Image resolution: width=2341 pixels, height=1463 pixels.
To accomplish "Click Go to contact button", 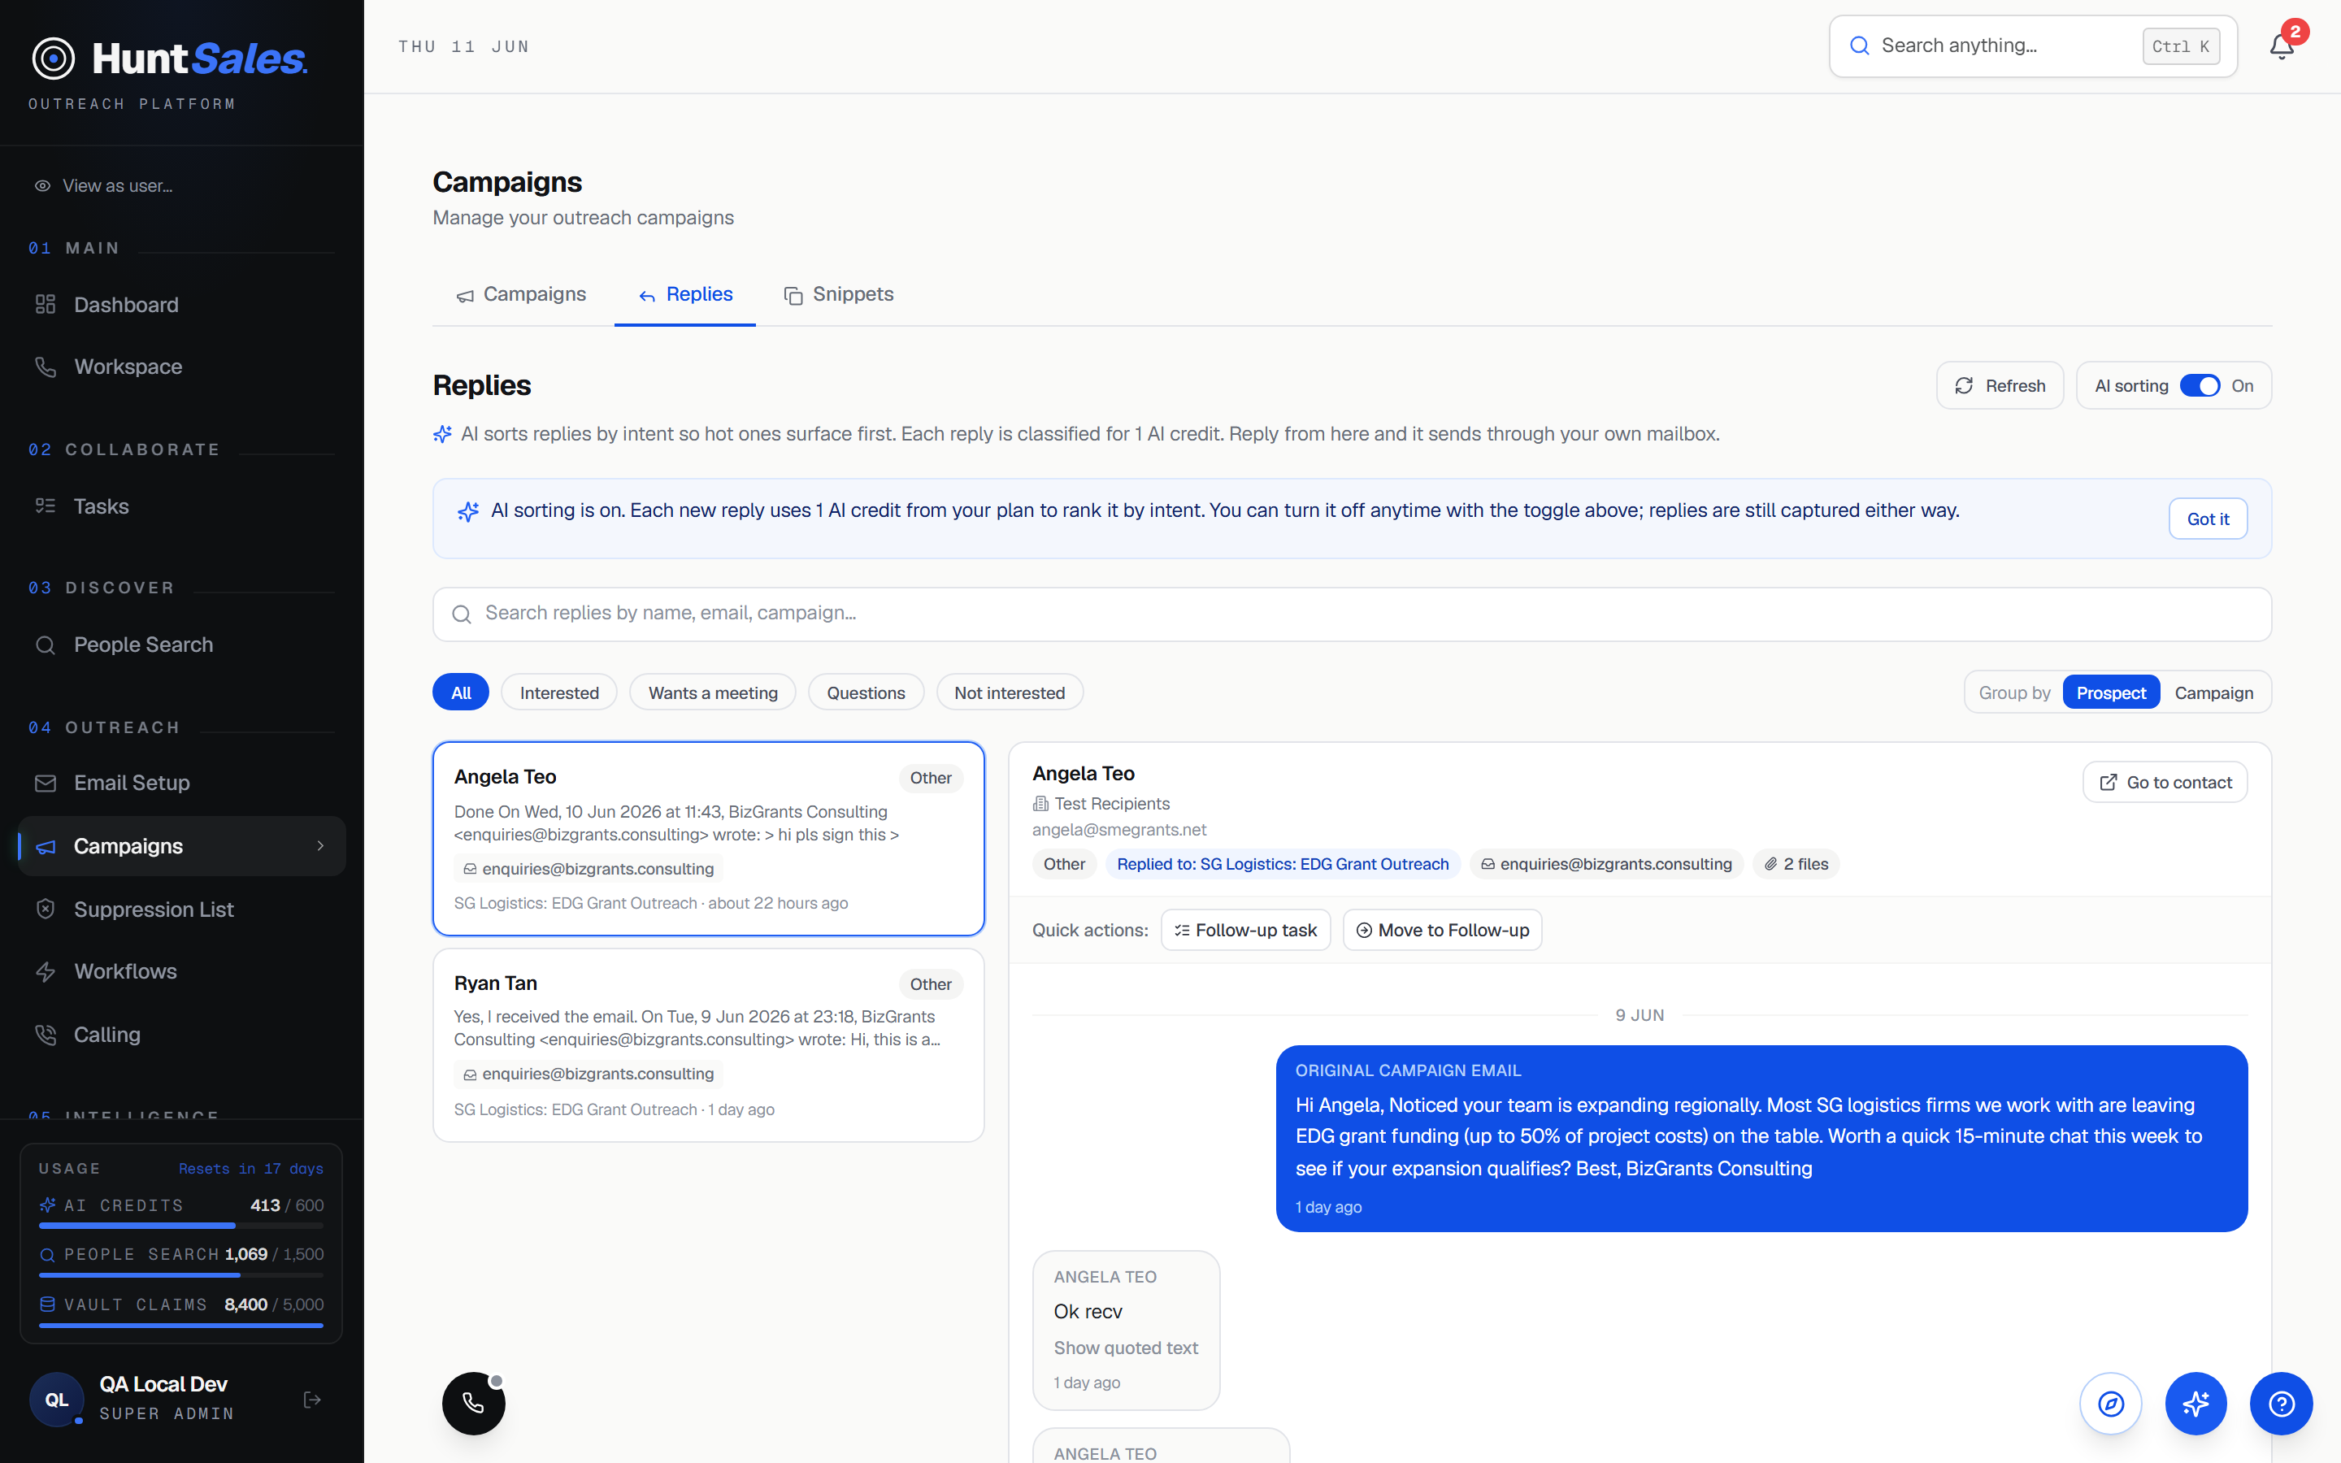I will 2165,783.
